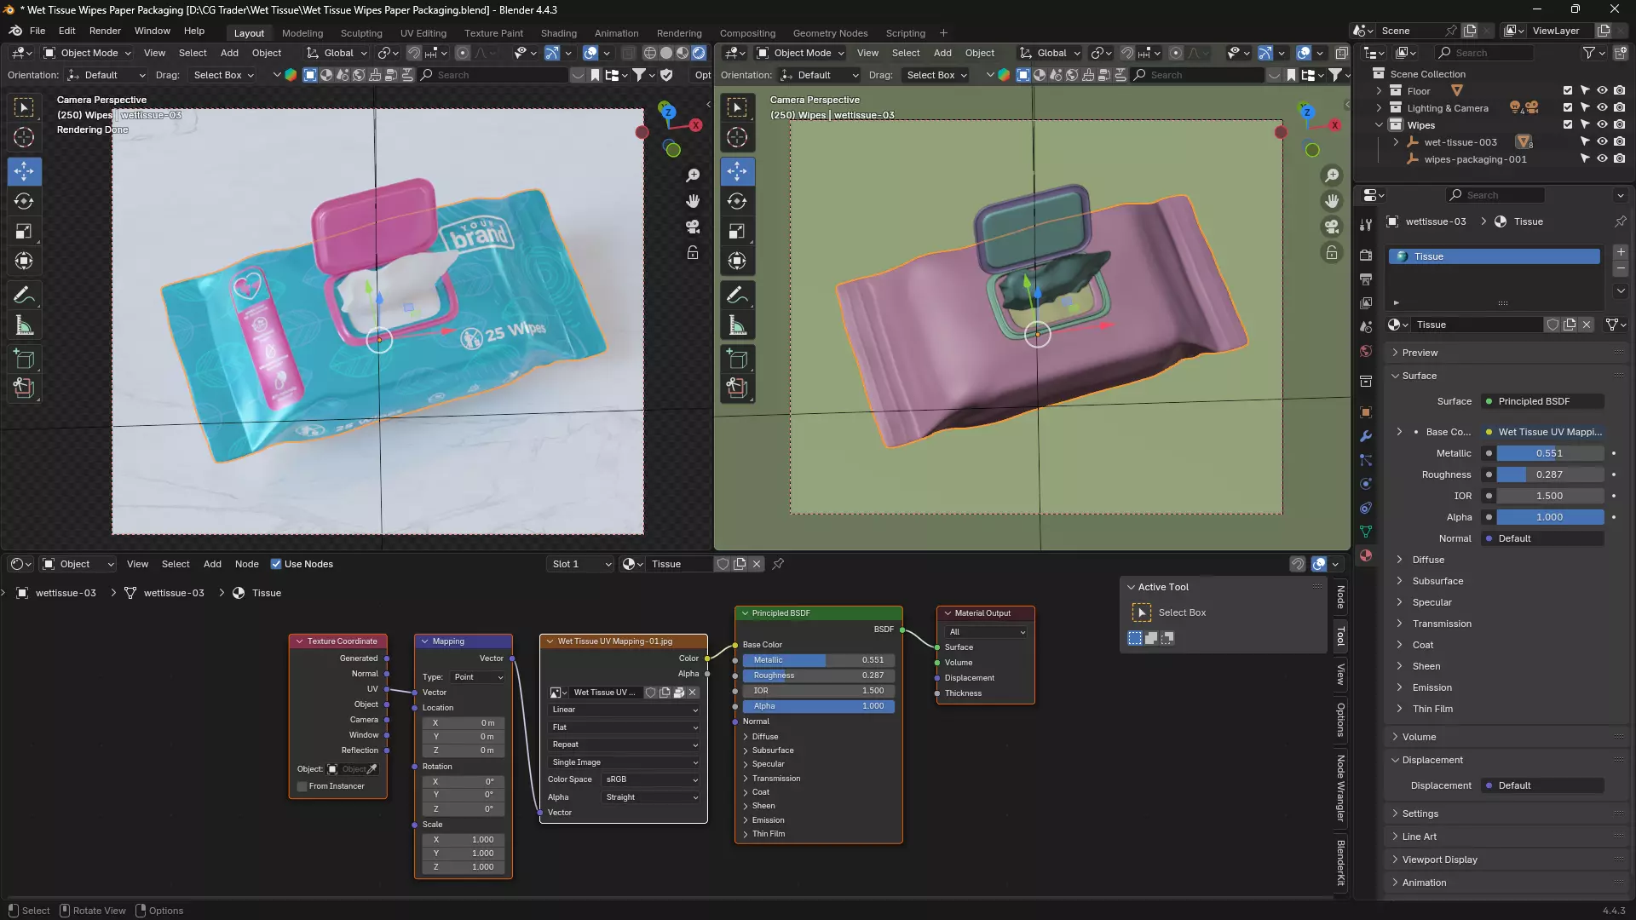Click the pan hand icon in right viewport

point(1331,201)
